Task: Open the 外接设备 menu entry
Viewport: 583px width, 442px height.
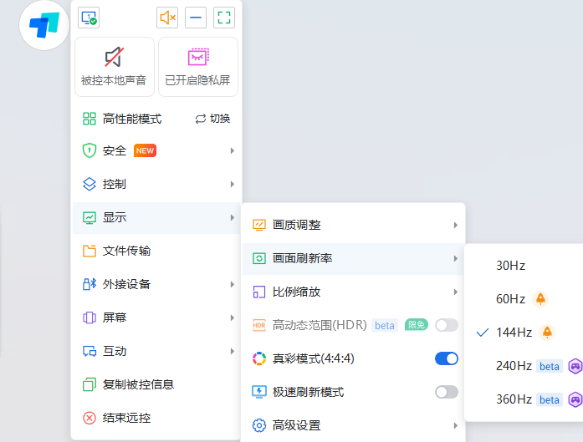Action: [157, 285]
